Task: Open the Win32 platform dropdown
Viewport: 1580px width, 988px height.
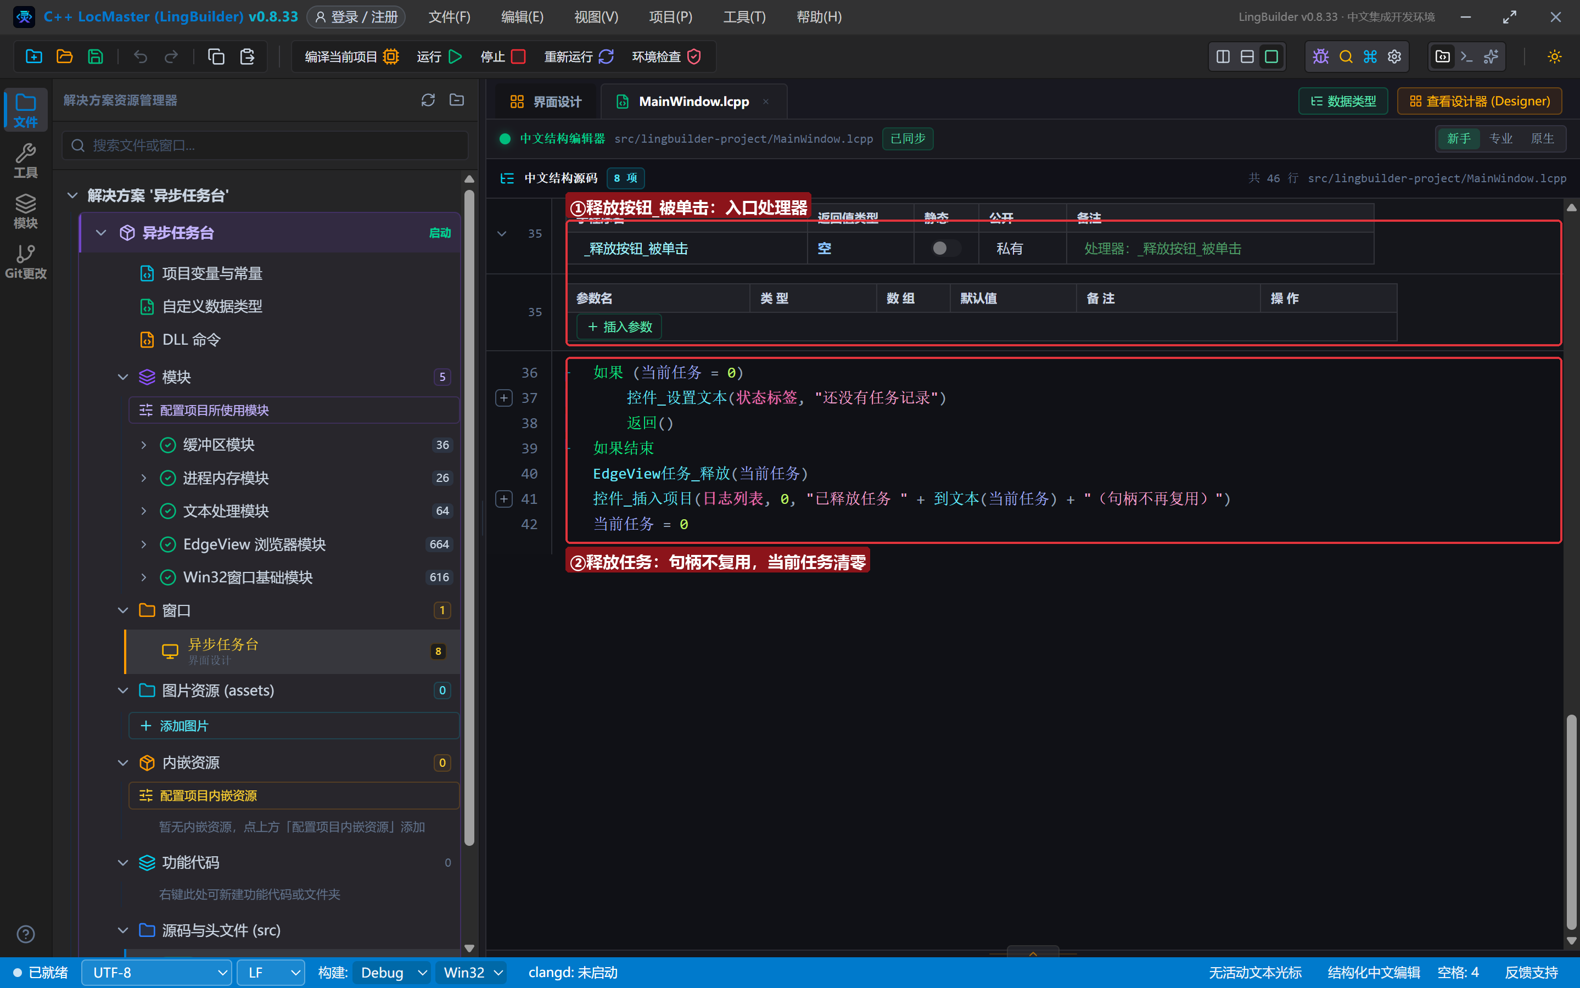Action: coord(472,972)
